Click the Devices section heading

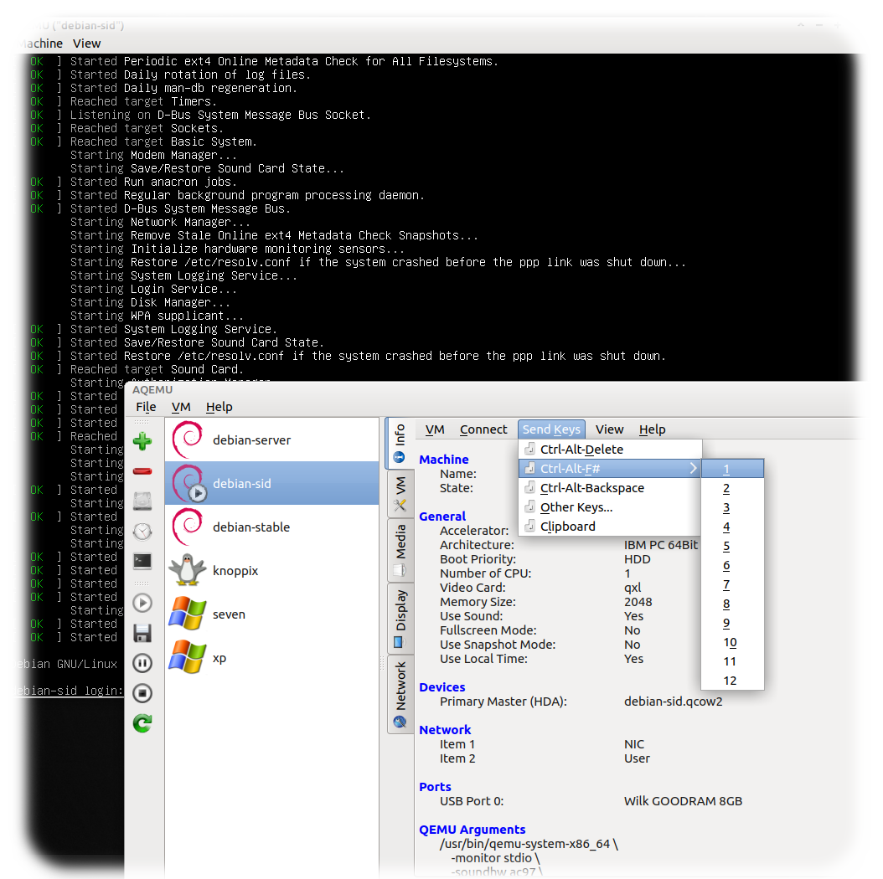point(442,687)
